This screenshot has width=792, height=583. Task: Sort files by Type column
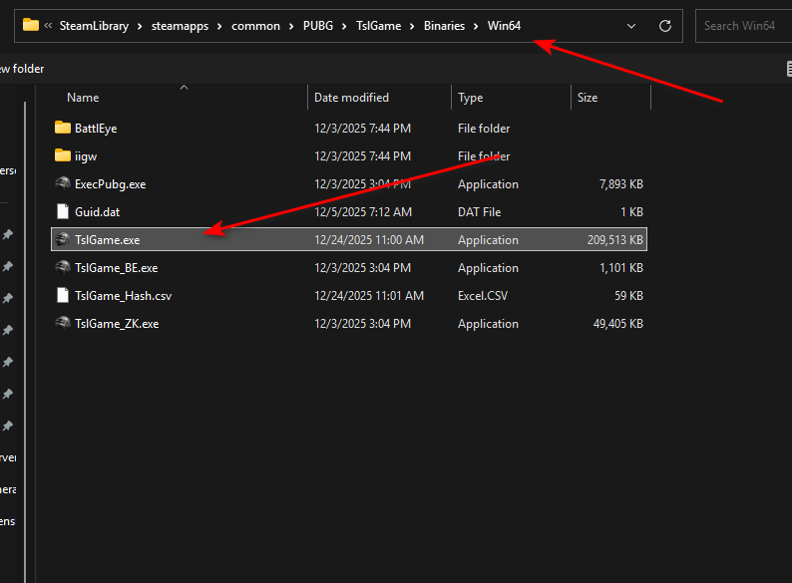[470, 98]
